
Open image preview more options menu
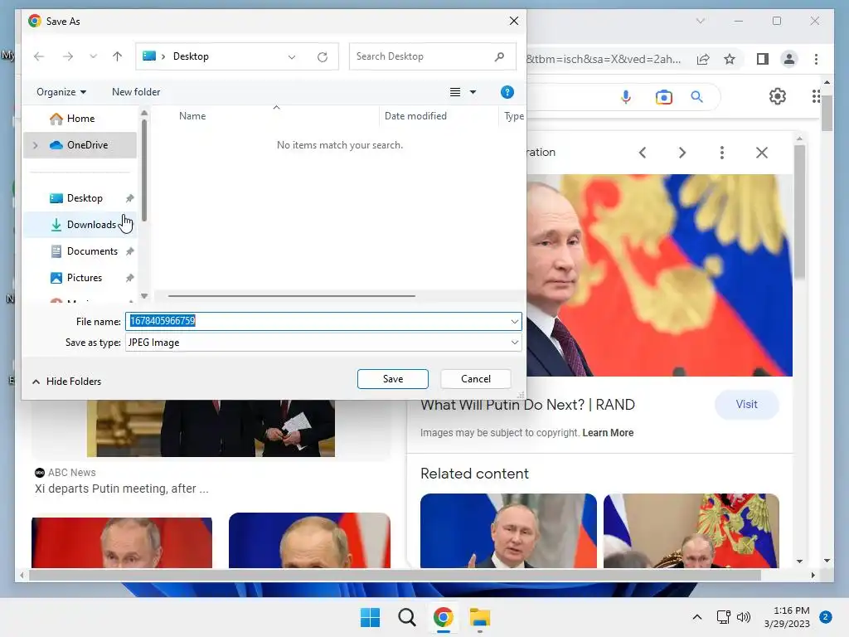pyautogui.click(x=722, y=153)
